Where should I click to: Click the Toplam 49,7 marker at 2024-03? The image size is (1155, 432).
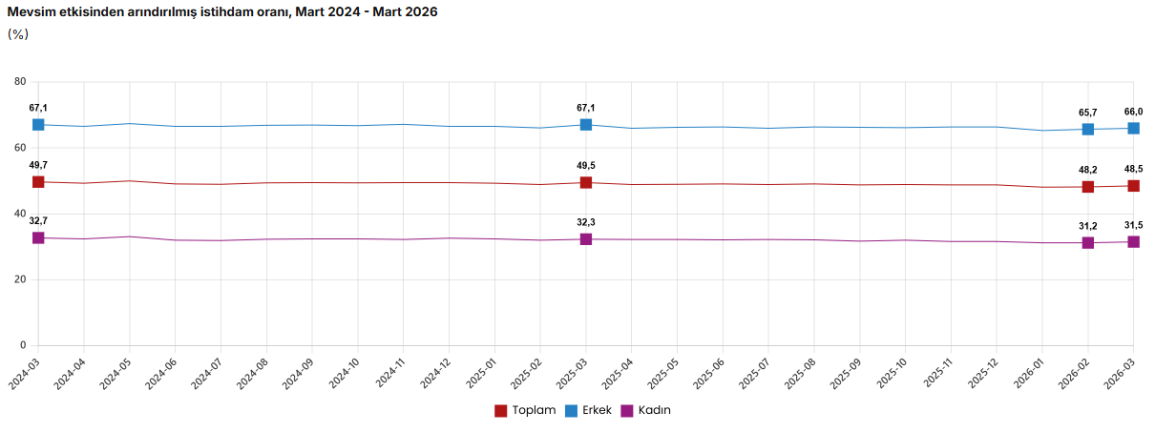(38, 182)
